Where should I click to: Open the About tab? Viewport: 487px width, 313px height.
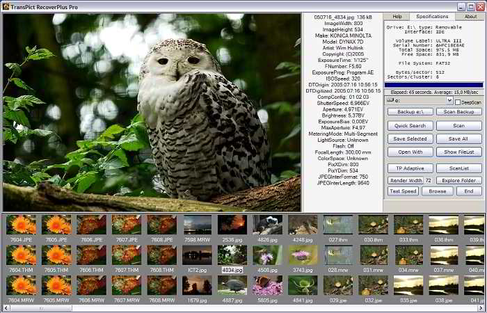(470, 17)
